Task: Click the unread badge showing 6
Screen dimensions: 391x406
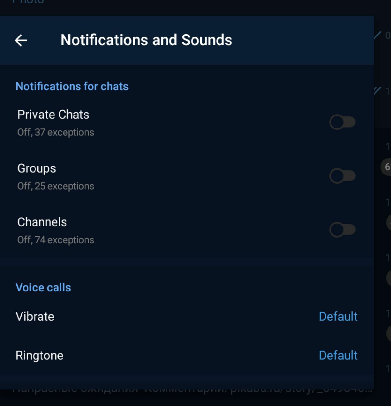Action: 387,167
